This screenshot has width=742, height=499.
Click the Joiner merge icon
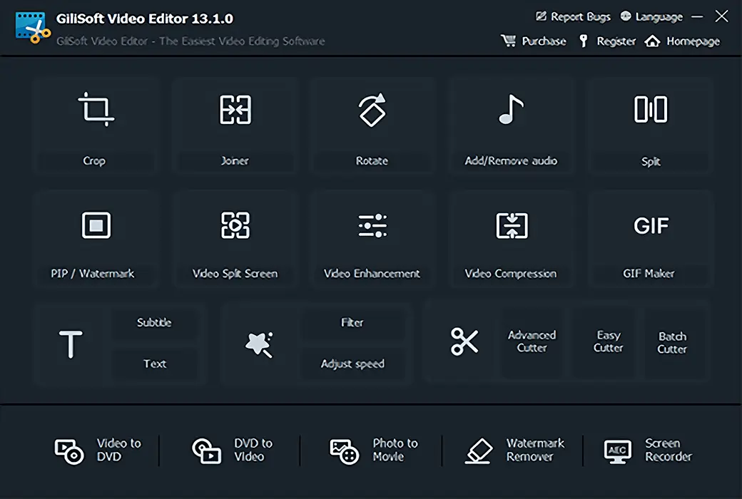tap(235, 110)
